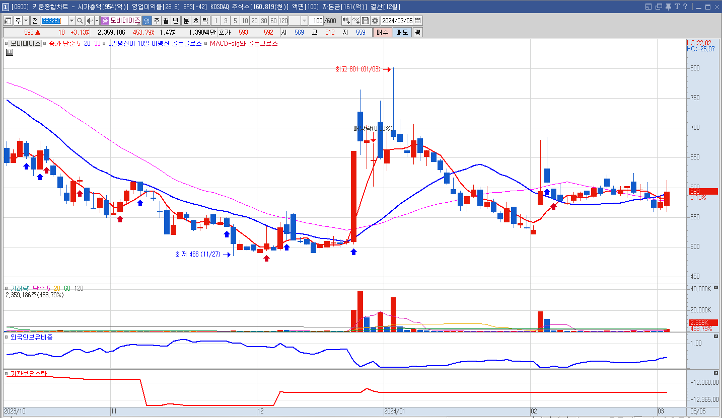This screenshot has height=418, width=722.
Task: Click the 종가 단순 moving average legend
Action: tap(64, 44)
